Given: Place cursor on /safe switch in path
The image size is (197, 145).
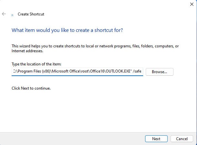Looking at the screenshot, I should pos(137,71).
